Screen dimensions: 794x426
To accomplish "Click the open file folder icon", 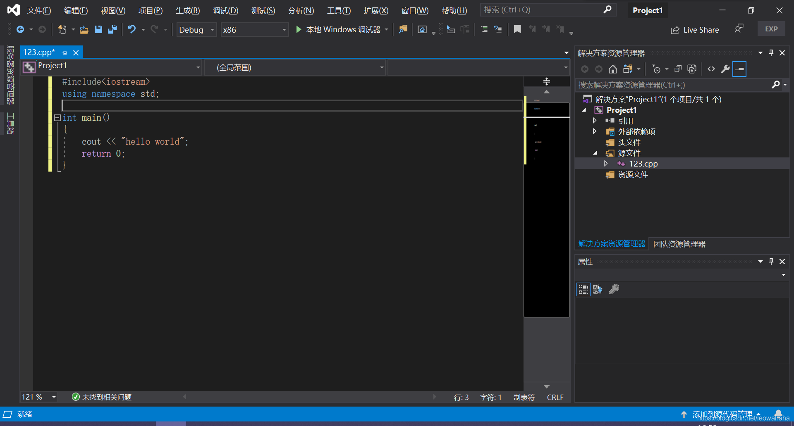I will [84, 29].
